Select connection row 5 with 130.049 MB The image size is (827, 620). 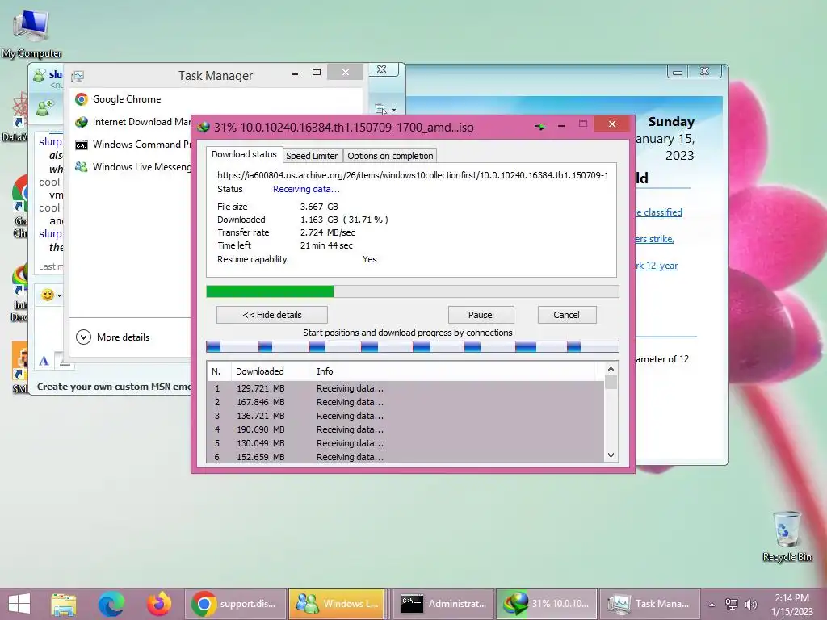tap(405, 443)
